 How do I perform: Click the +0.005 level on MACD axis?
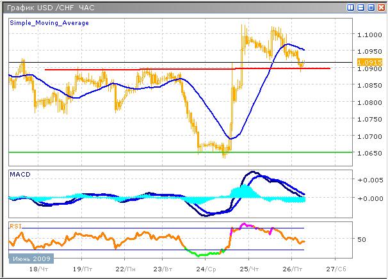pyautogui.click(x=369, y=180)
